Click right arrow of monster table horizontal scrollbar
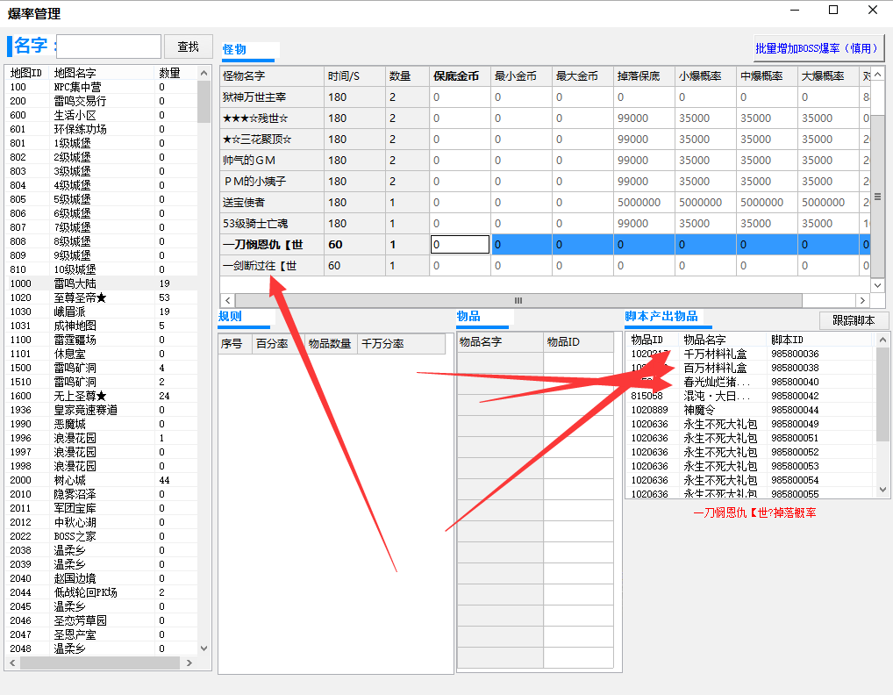 pos(864,300)
